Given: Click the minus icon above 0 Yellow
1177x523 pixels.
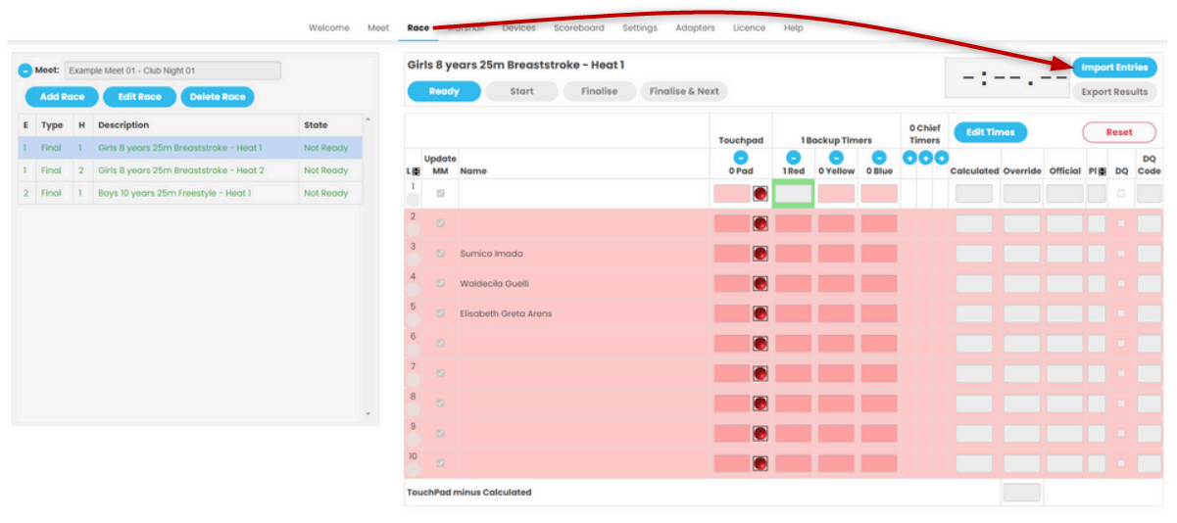Looking at the screenshot, I should (836, 158).
